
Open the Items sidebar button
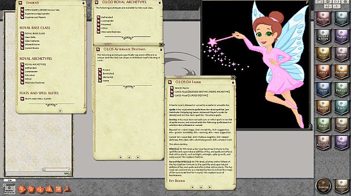pyautogui.click(x=323, y=89)
